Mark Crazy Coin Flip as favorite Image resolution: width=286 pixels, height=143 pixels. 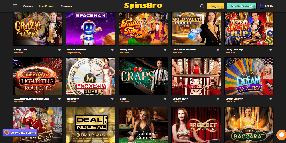point(271,49)
